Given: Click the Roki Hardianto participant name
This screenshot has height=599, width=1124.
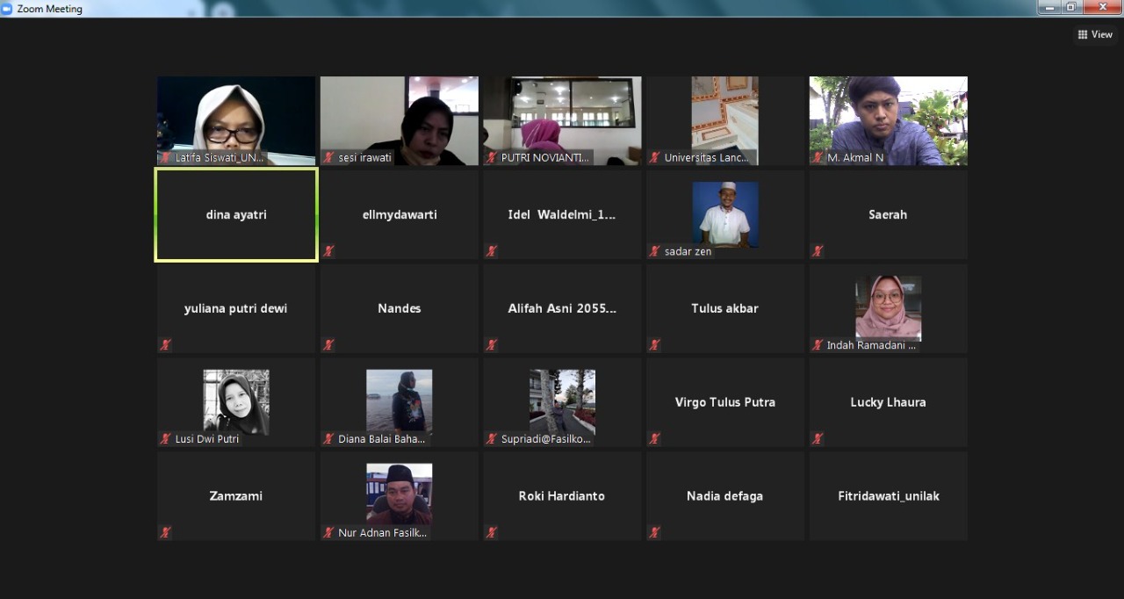Looking at the screenshot, I should [562, 496].
